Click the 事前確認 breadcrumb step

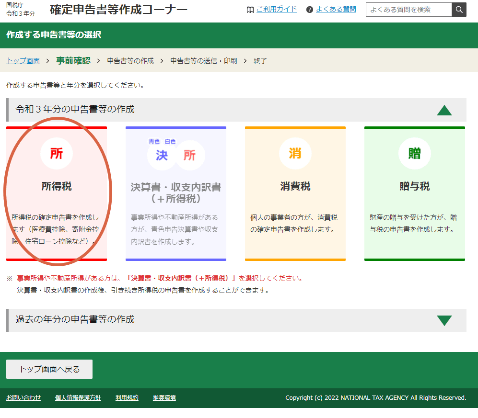pos(73,61)
